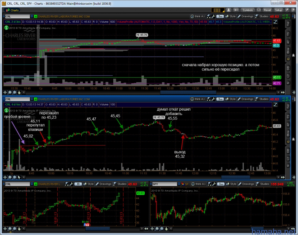The image size is (298, 235).
Task: Click the pin icon next to Setup
Action: [x=287, y=10]
